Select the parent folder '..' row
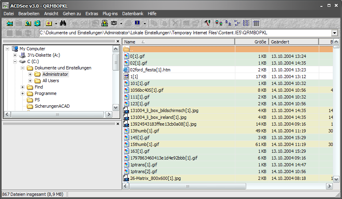The height and width of the screenshot is (199, 342). click(228, 49)
